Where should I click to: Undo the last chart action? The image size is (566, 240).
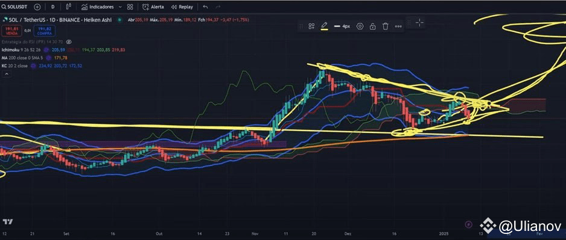pyautogui.click(x=205, y=7)
